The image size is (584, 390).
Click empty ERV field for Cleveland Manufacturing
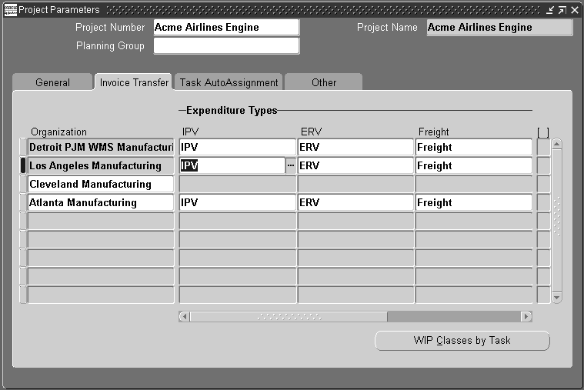coord(355,184)
